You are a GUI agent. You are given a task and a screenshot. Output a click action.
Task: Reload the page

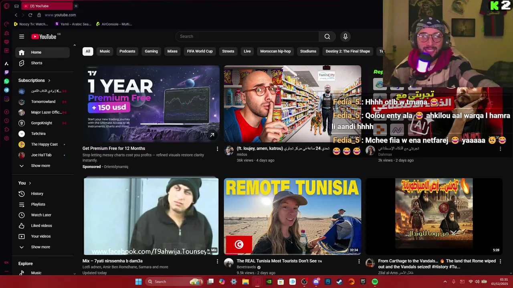click(30, 15)
